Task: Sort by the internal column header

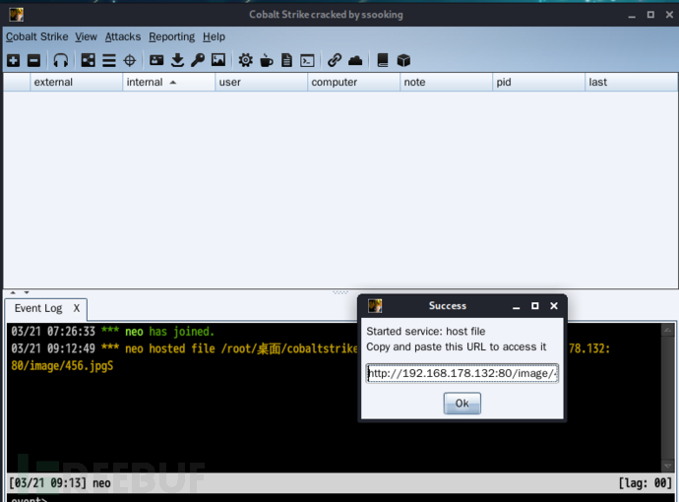Action: pos(168,82)
